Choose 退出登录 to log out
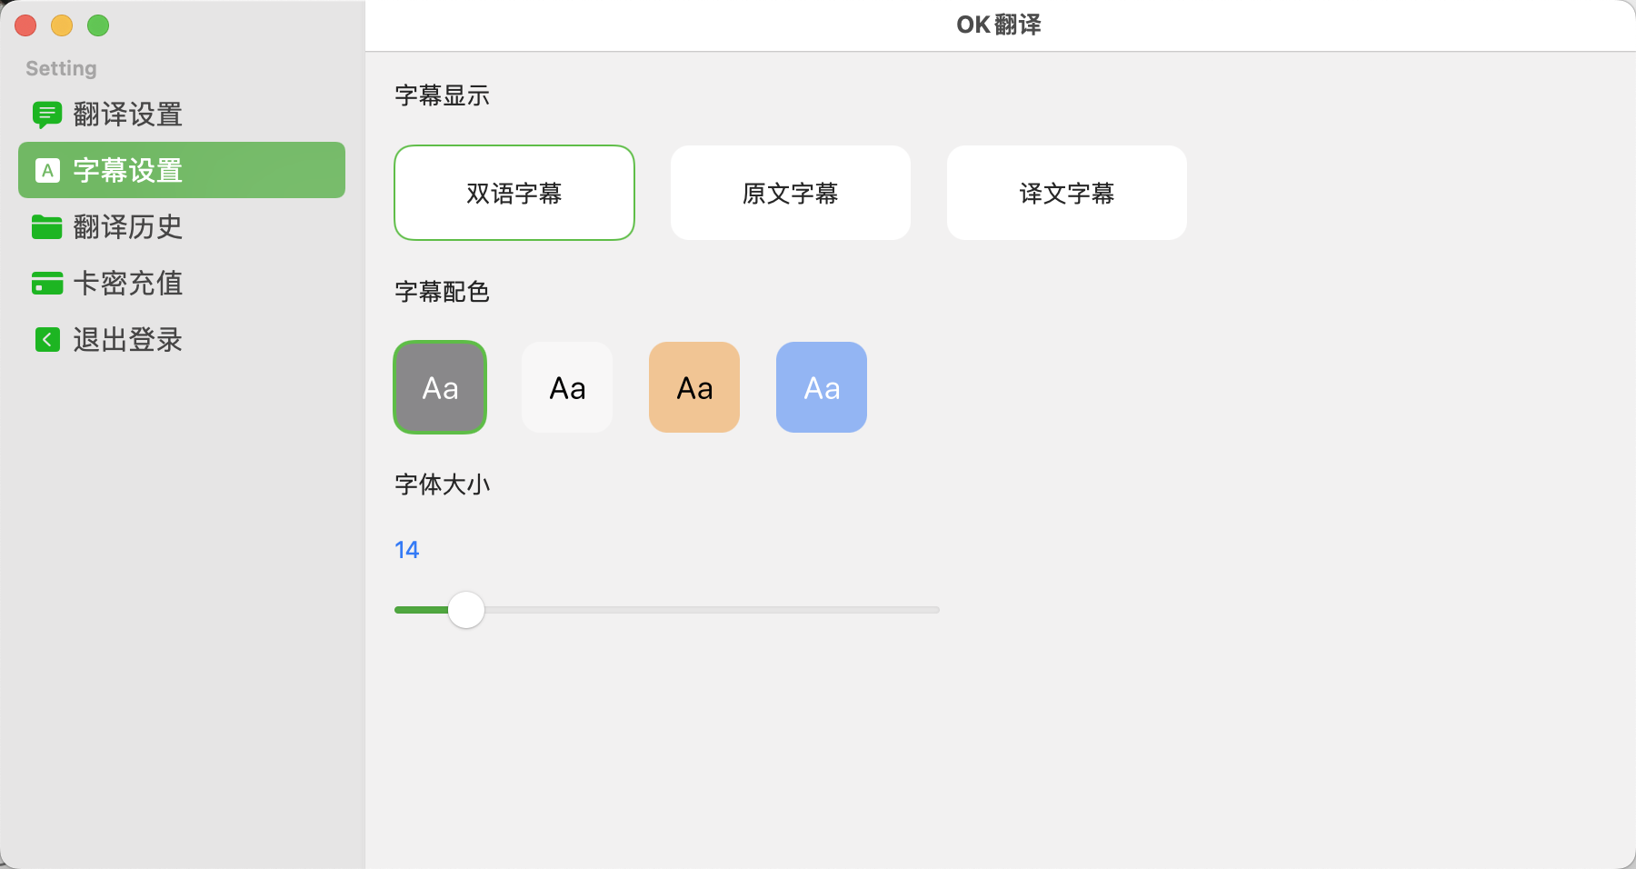The image size is (1636, 869). (x=182, y=339)
